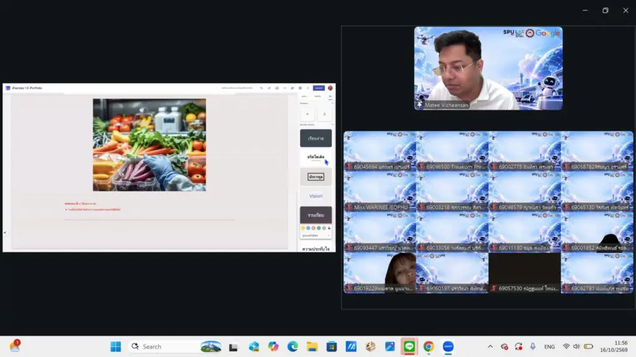Select participant tile 69096500 Tiwakorn
The height and width of the screenshot is (357, 636).
click(452, 151)
